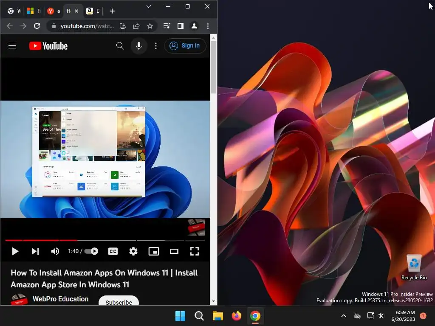Viewport: 435px width, 326px height.
Task: Go forward in Chrome
Action: (23, 26)
